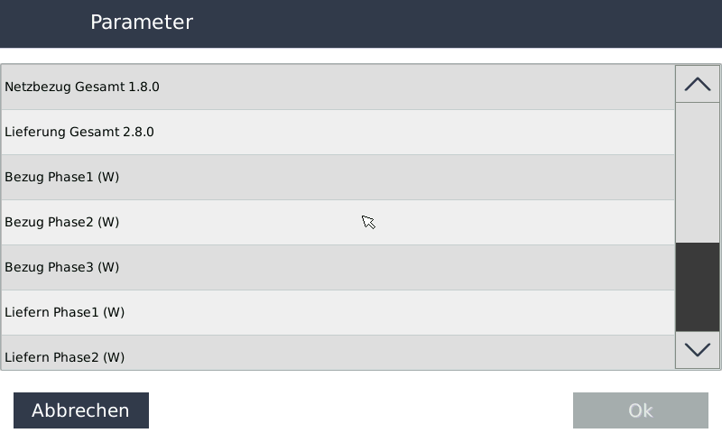Screen dimensions: 722x433
Task: Cancel the parameter dialog via Abbrechen
Action: coord(81,410)
